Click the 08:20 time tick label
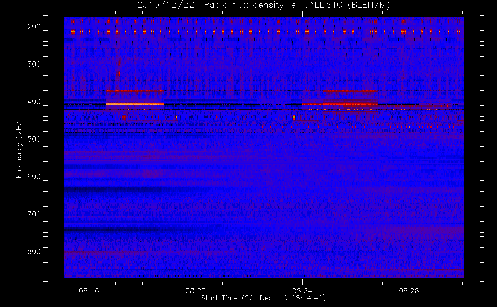Viewport: 497px width, 307px height. click(x=196, y=291)
